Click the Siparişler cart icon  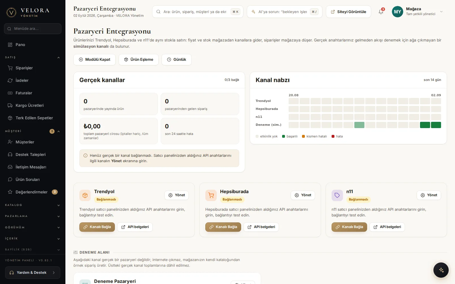(10, 68)
